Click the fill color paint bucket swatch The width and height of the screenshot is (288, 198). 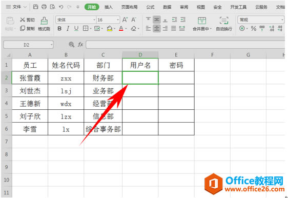(110, 29)
